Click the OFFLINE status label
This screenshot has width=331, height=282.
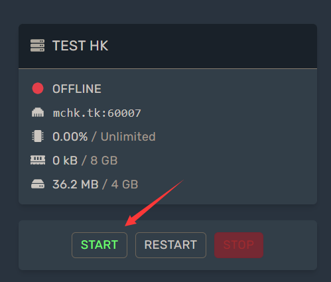tap(77, 89)
